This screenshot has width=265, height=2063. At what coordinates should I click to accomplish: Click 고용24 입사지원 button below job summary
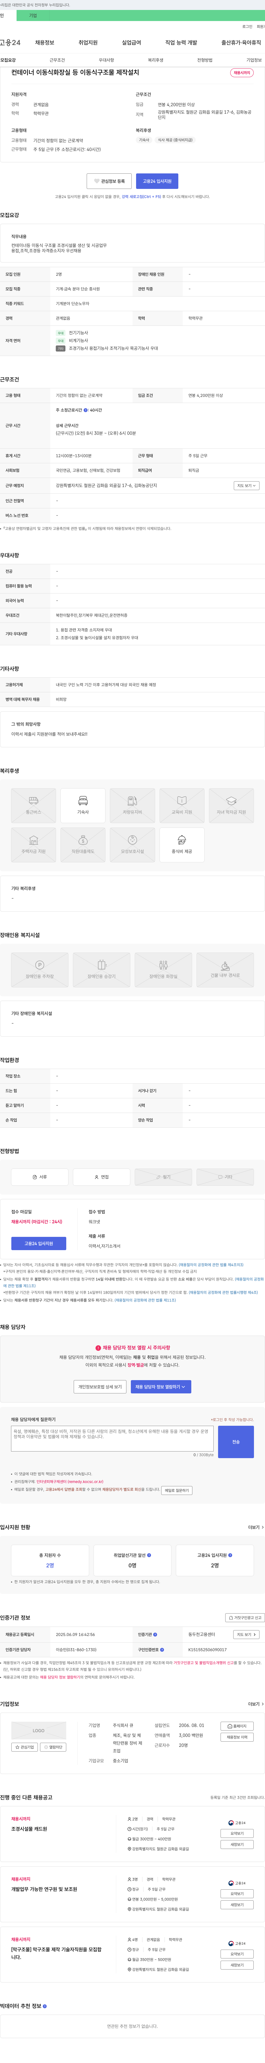pos(157,181)
